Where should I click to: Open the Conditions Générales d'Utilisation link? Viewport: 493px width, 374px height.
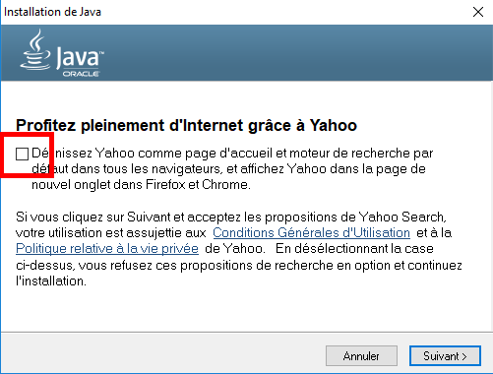point(311,232)
